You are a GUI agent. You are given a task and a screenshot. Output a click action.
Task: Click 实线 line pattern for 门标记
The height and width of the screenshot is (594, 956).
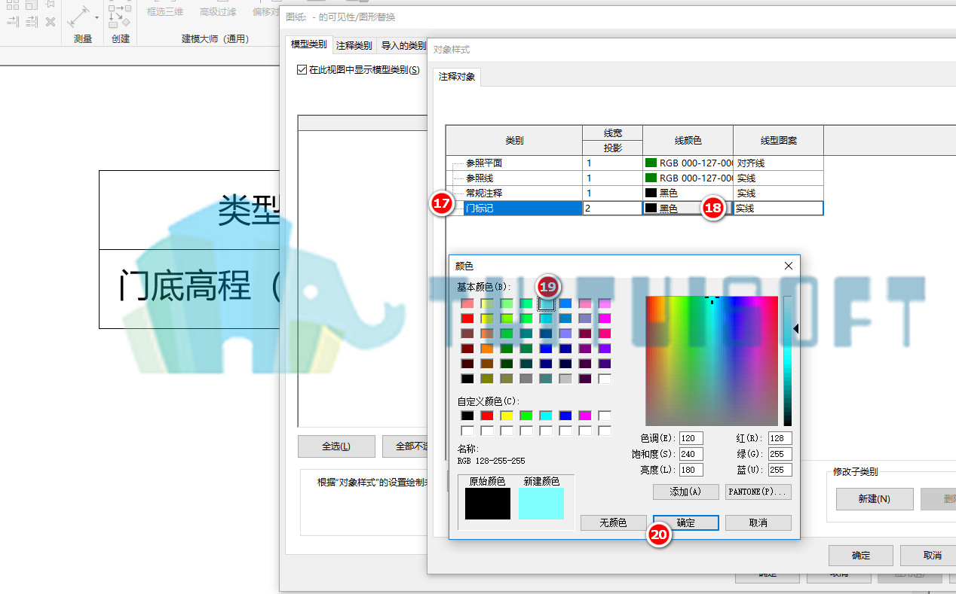778,208
